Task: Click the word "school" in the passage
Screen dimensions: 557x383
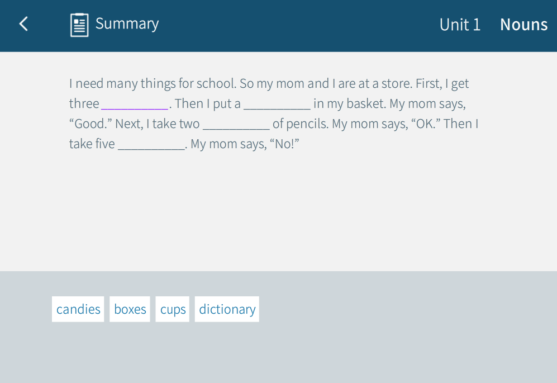Action: (216, 84)
